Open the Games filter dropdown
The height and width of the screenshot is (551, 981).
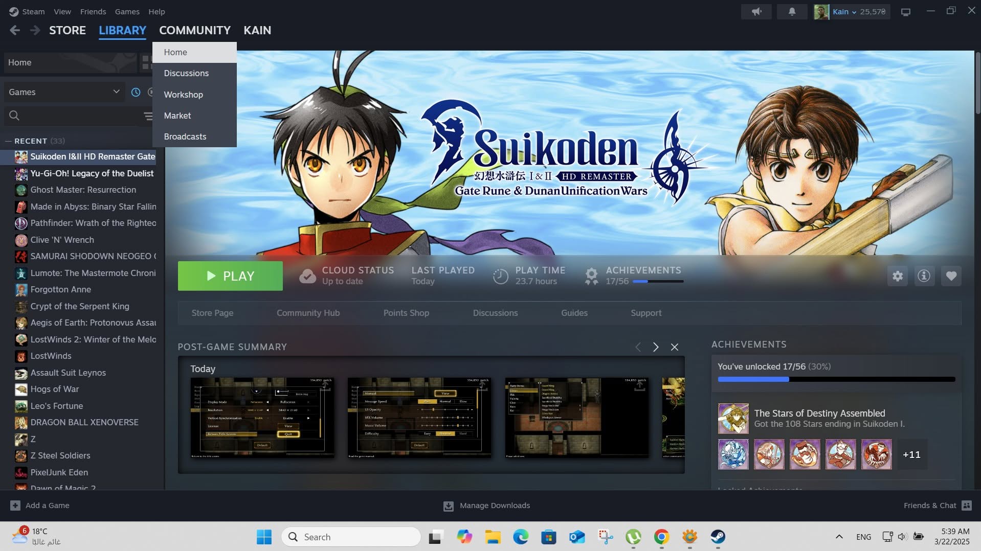(64, 92)
